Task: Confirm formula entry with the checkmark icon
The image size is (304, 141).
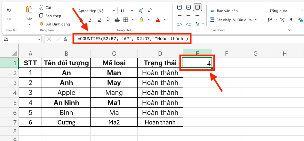Action: [58, 39]
